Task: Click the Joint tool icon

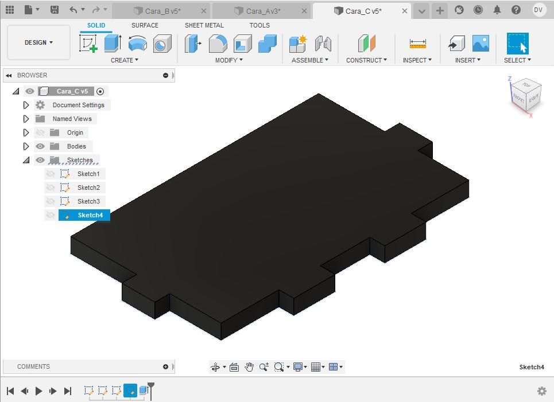Action: point(323,44)
